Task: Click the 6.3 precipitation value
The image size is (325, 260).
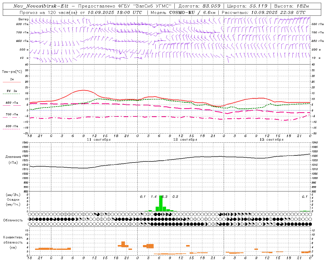Action: coord(165,197)
